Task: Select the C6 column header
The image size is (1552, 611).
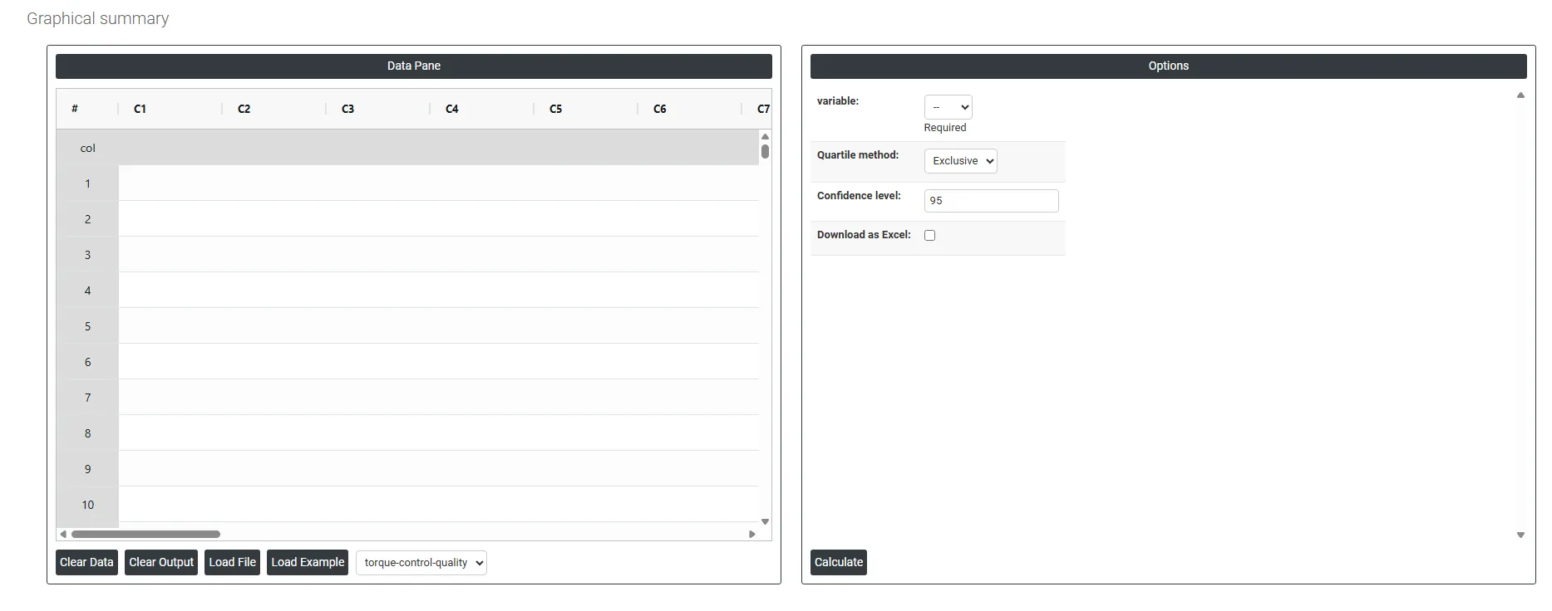Action: coord(690,109)
